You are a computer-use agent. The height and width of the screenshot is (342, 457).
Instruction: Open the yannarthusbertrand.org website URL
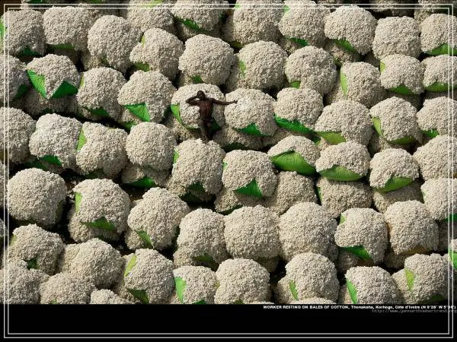coord(414,311)
